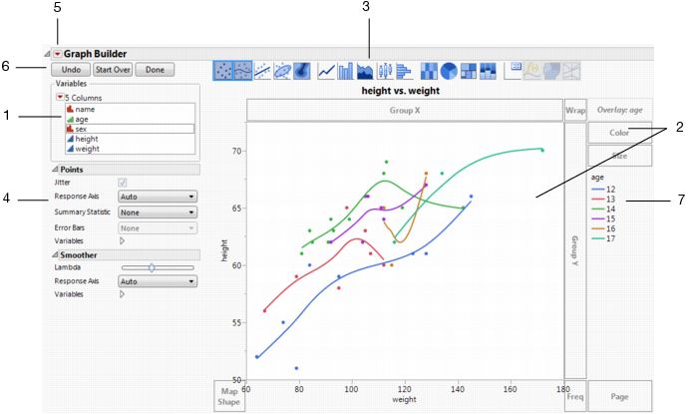Click the Page drop zone

(x=619, y=396)
